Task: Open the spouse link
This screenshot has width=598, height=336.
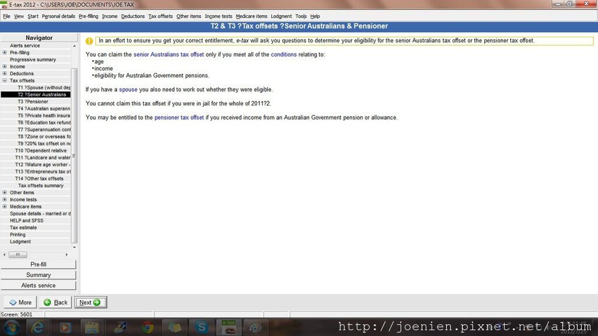Action: (x=128, y=89)
